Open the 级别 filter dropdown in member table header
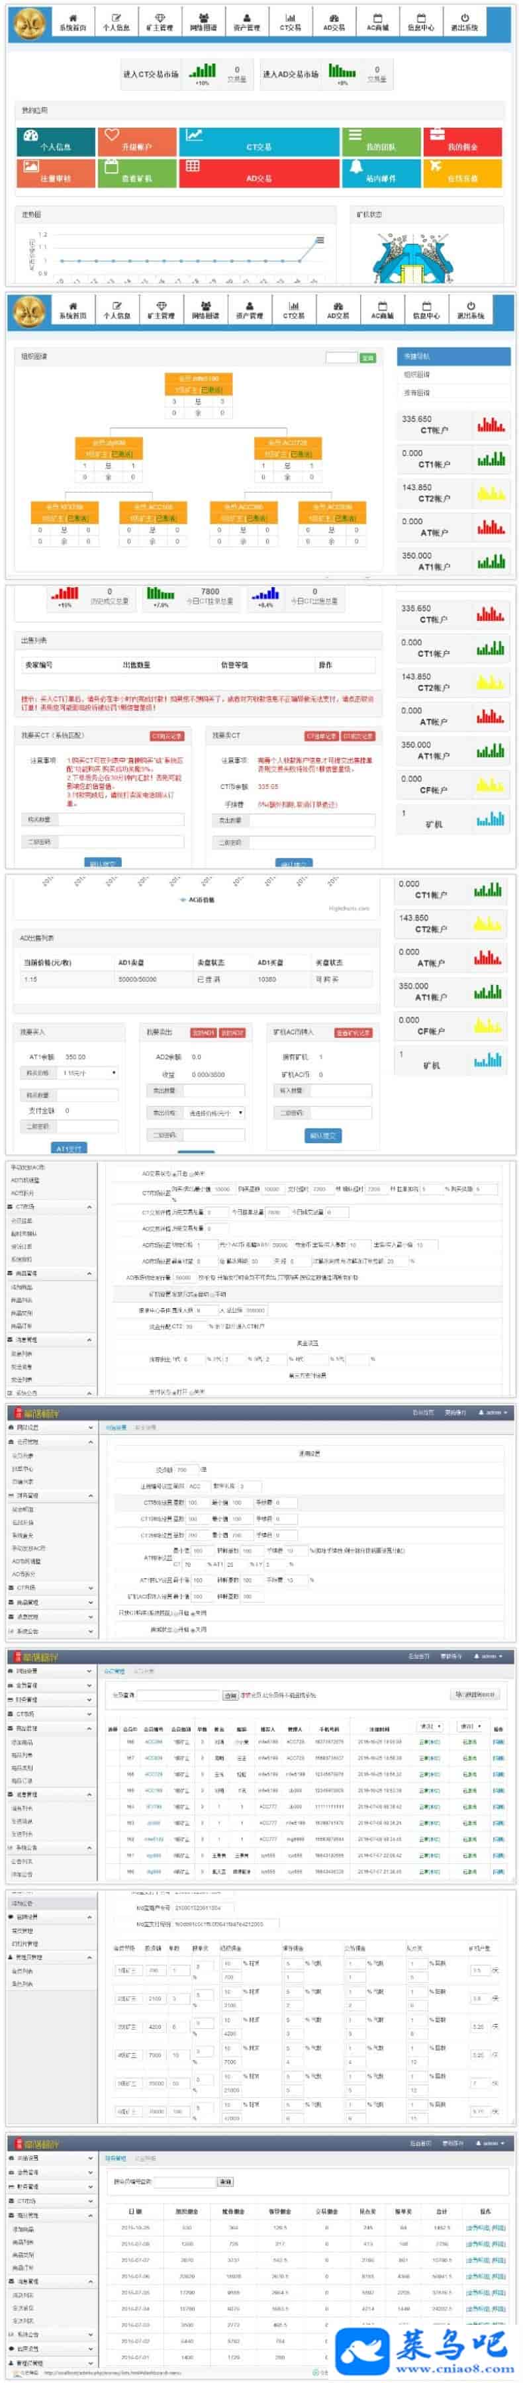The width and height of the screenshot is (523, 2383). pyautogui.click(x=470, y=1726)
